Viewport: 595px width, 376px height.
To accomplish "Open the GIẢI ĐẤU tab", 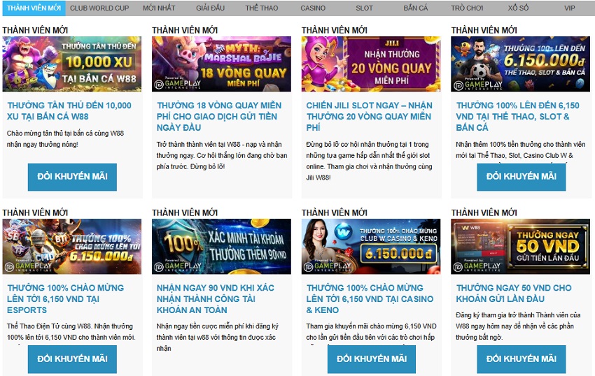I will 210,8.
